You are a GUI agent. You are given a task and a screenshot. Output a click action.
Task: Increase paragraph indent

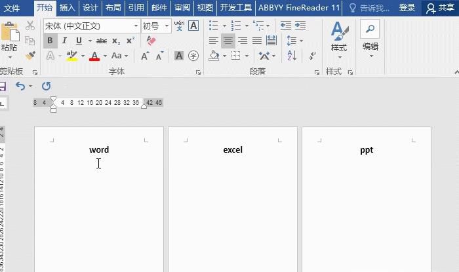click(x=300, y=26)
